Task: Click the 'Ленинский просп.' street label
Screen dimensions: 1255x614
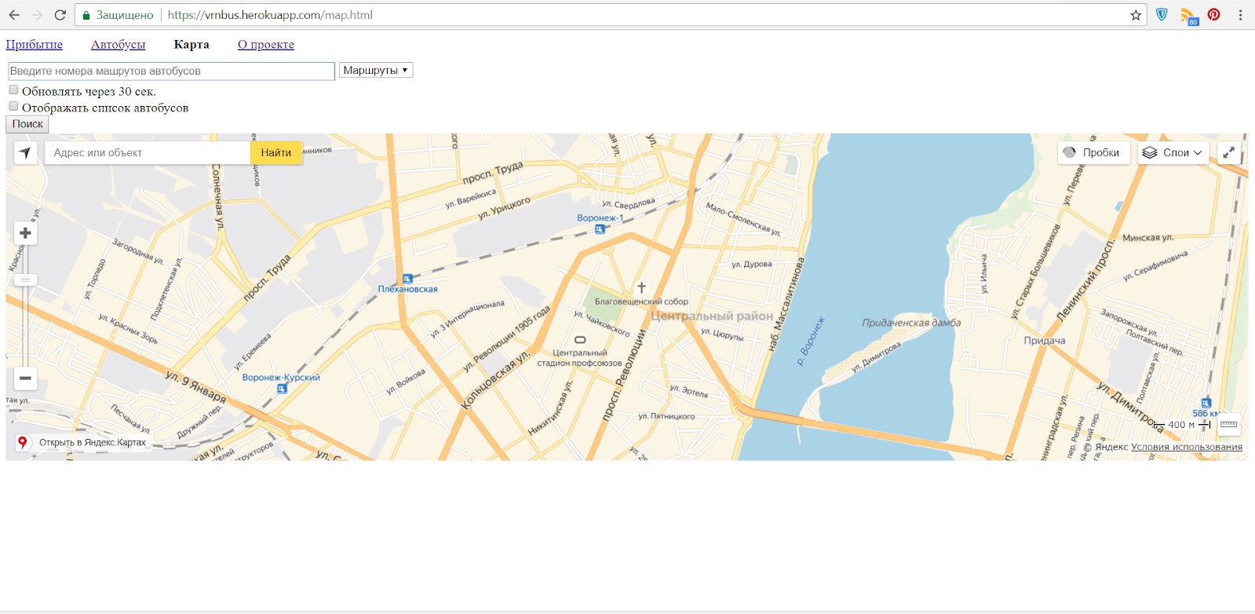Action: (x=1085, y=282)
